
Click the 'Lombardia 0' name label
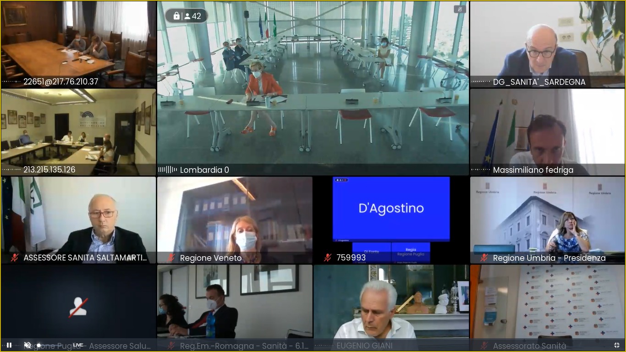point(204,170)
